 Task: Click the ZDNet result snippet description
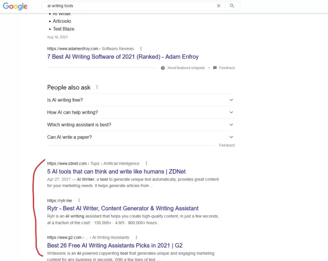[x=133, y=182]
